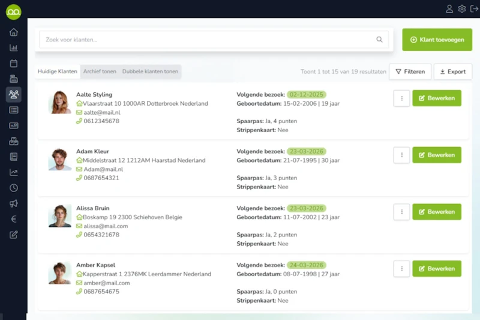Open three-dot menu for Aalte Styling
Image resolution: width=480 pixels, height=320 pixels.
[401, 98]
